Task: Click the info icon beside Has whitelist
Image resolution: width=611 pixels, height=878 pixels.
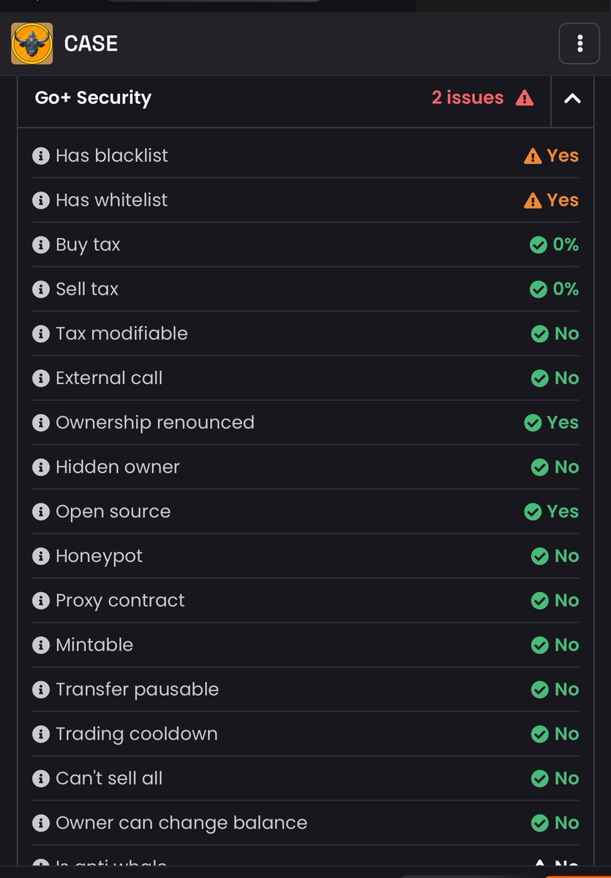Action: tap(41, 200)
